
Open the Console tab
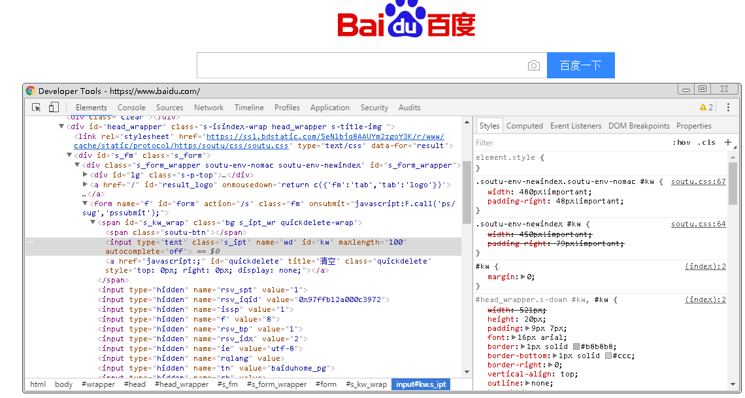pos(131,108)
